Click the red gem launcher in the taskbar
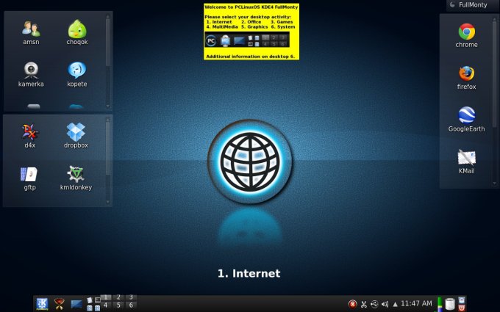Image resolution: width=500 pixels, height=312 pixels. click(60, 304)
